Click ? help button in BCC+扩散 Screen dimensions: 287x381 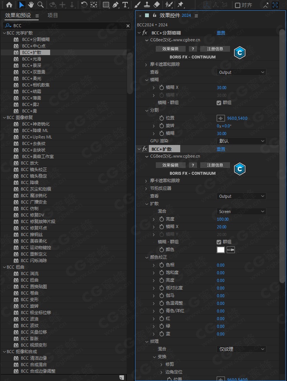click(193, 165)
